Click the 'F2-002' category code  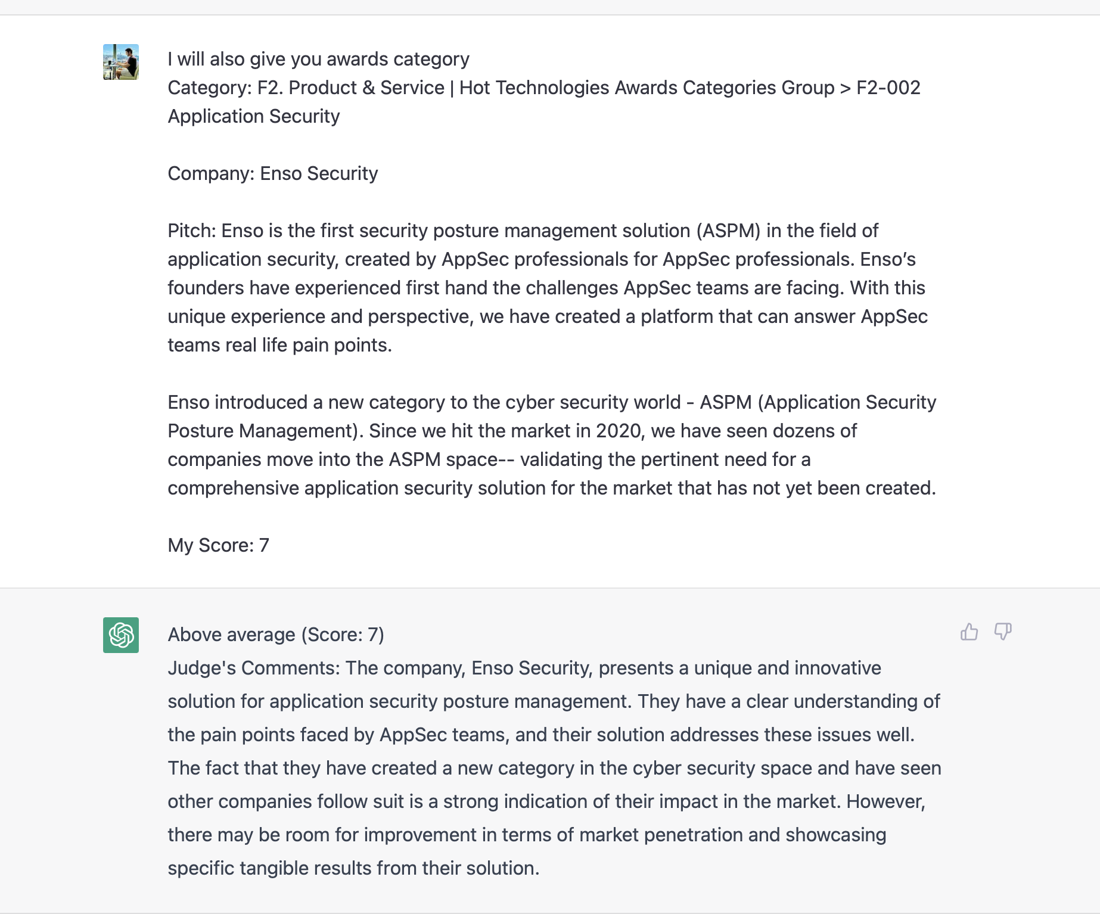888,88
